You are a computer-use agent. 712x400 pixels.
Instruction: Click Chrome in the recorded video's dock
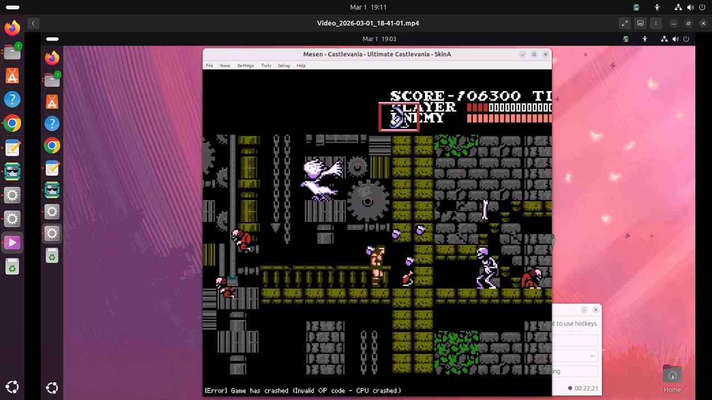tap(52, 146)
